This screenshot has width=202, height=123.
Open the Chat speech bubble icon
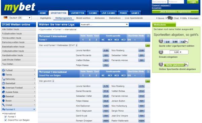tap(170, 18)
